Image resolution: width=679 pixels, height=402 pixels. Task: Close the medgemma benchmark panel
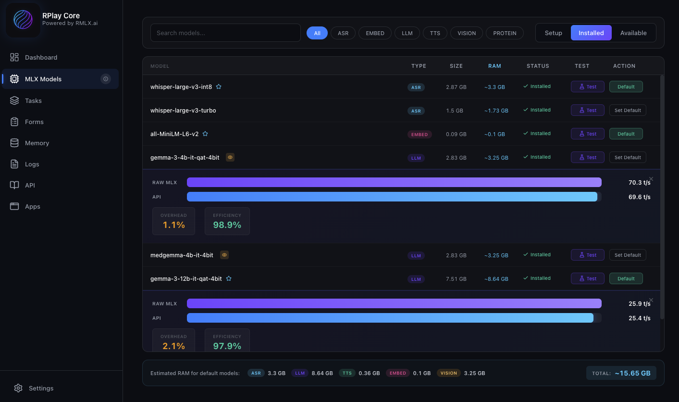pos(651,300)
